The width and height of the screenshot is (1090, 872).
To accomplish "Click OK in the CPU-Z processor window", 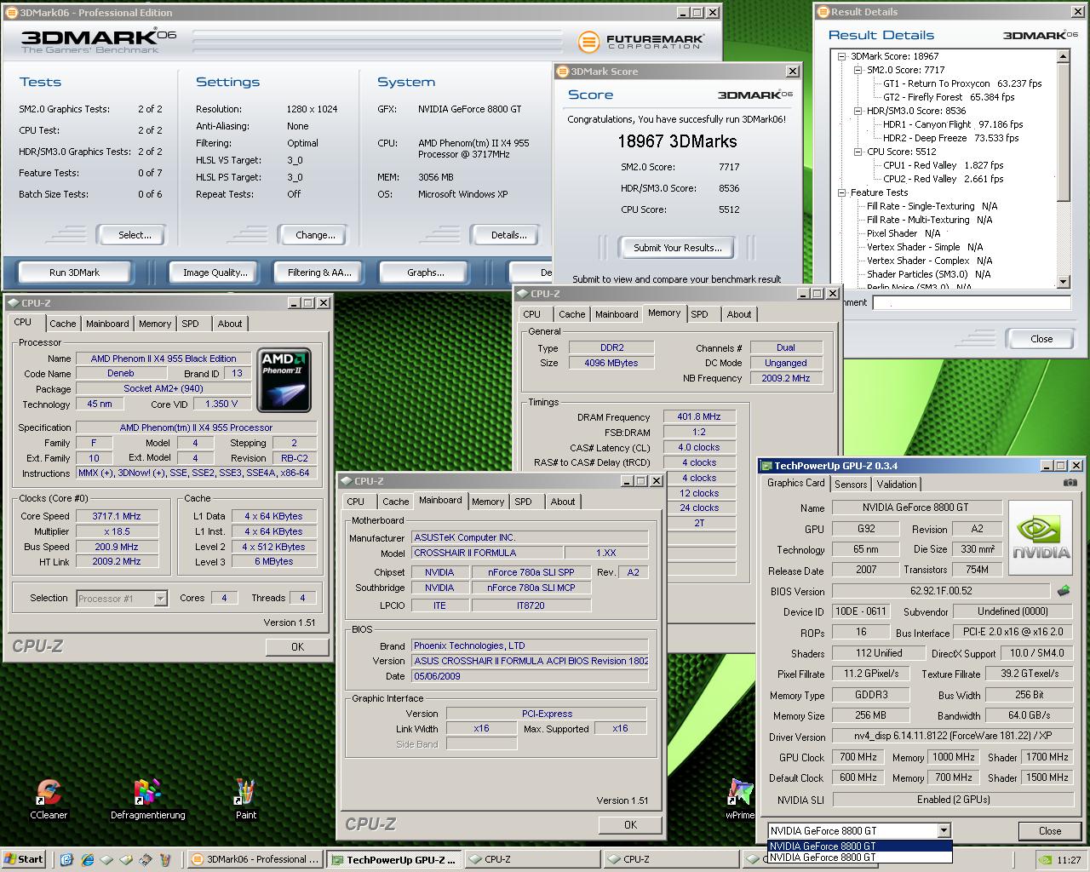I will point(297,647).
